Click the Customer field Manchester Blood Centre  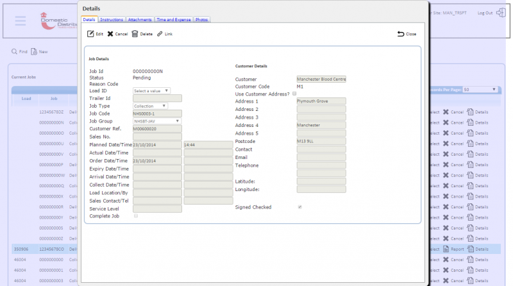click(x=321, y=79)
